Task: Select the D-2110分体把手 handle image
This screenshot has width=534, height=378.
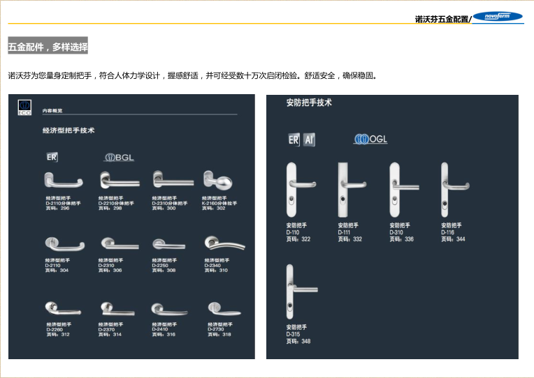Action: pyautogui.click(x=64, y=180)
